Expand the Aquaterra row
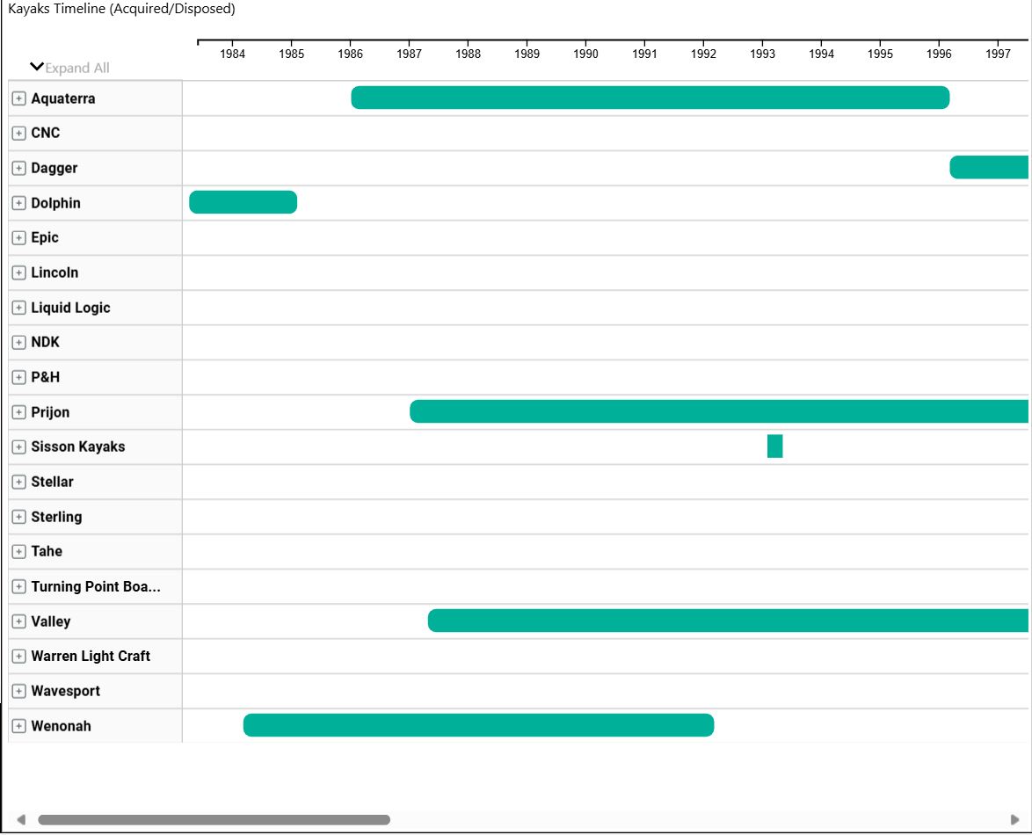 point(19,98)
